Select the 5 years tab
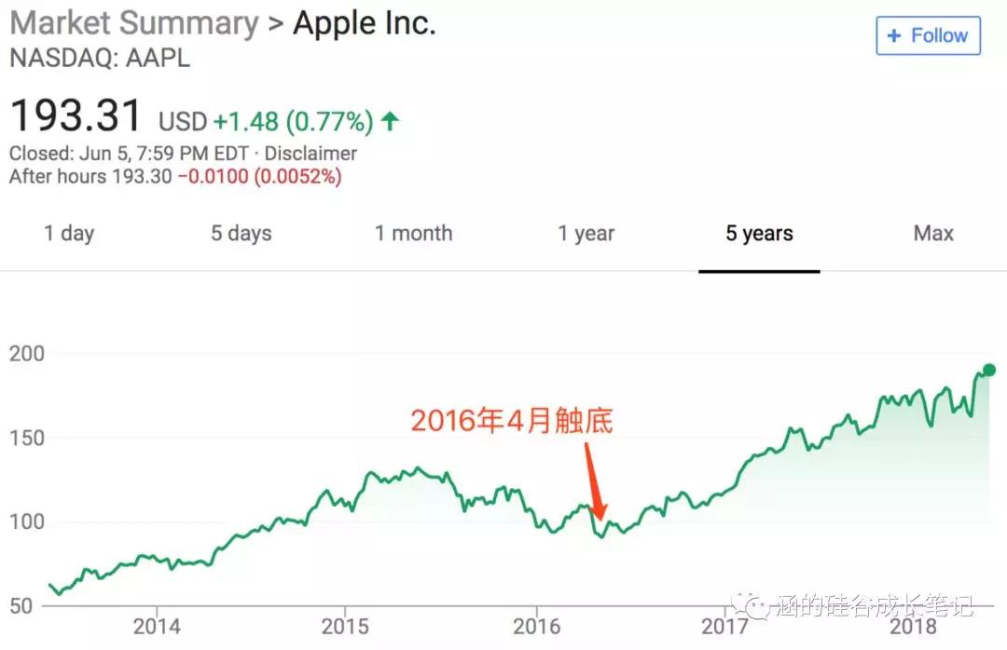 click(x=759, y=234)
